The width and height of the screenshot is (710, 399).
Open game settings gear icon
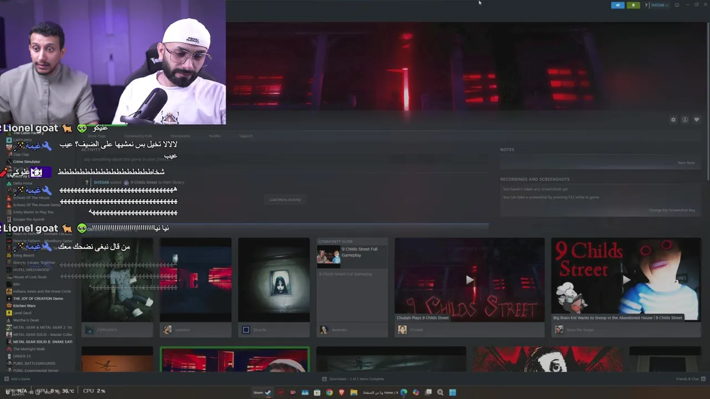[x=673, y=120]
